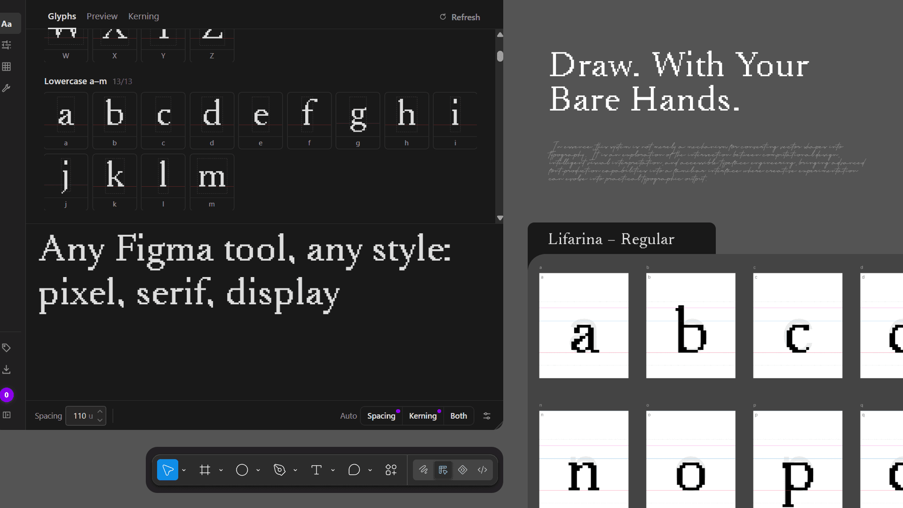The image size is (903, 508).
Task: Select auto Kerning option
Action: click(423, 416)
